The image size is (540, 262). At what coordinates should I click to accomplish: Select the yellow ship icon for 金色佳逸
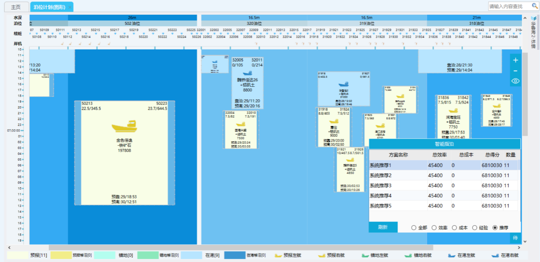(124, 127)
